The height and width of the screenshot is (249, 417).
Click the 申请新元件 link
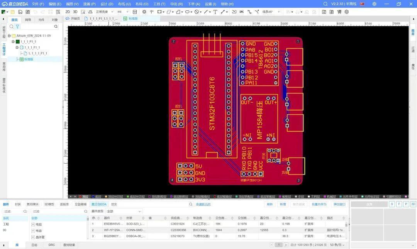coord(203,204)
